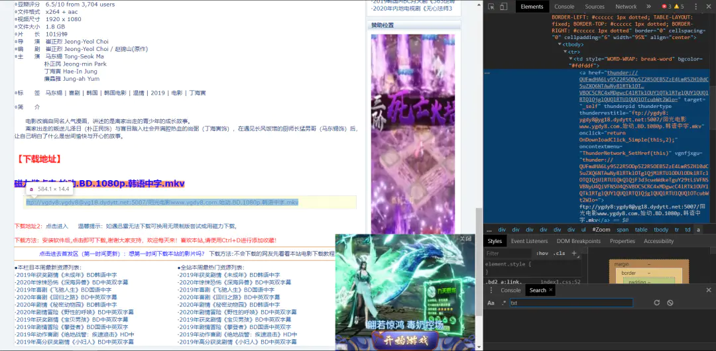Click 开始游戏 button in the ad

pos(405,340)
